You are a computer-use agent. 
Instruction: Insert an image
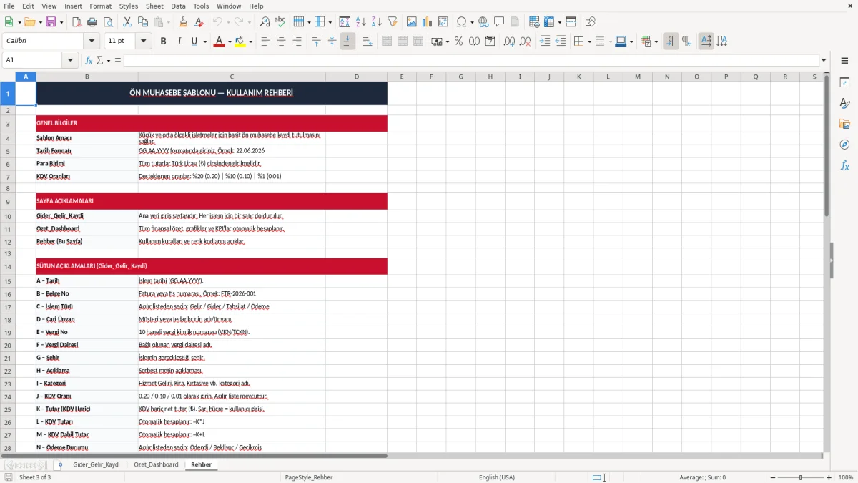[x=412, y=22]
